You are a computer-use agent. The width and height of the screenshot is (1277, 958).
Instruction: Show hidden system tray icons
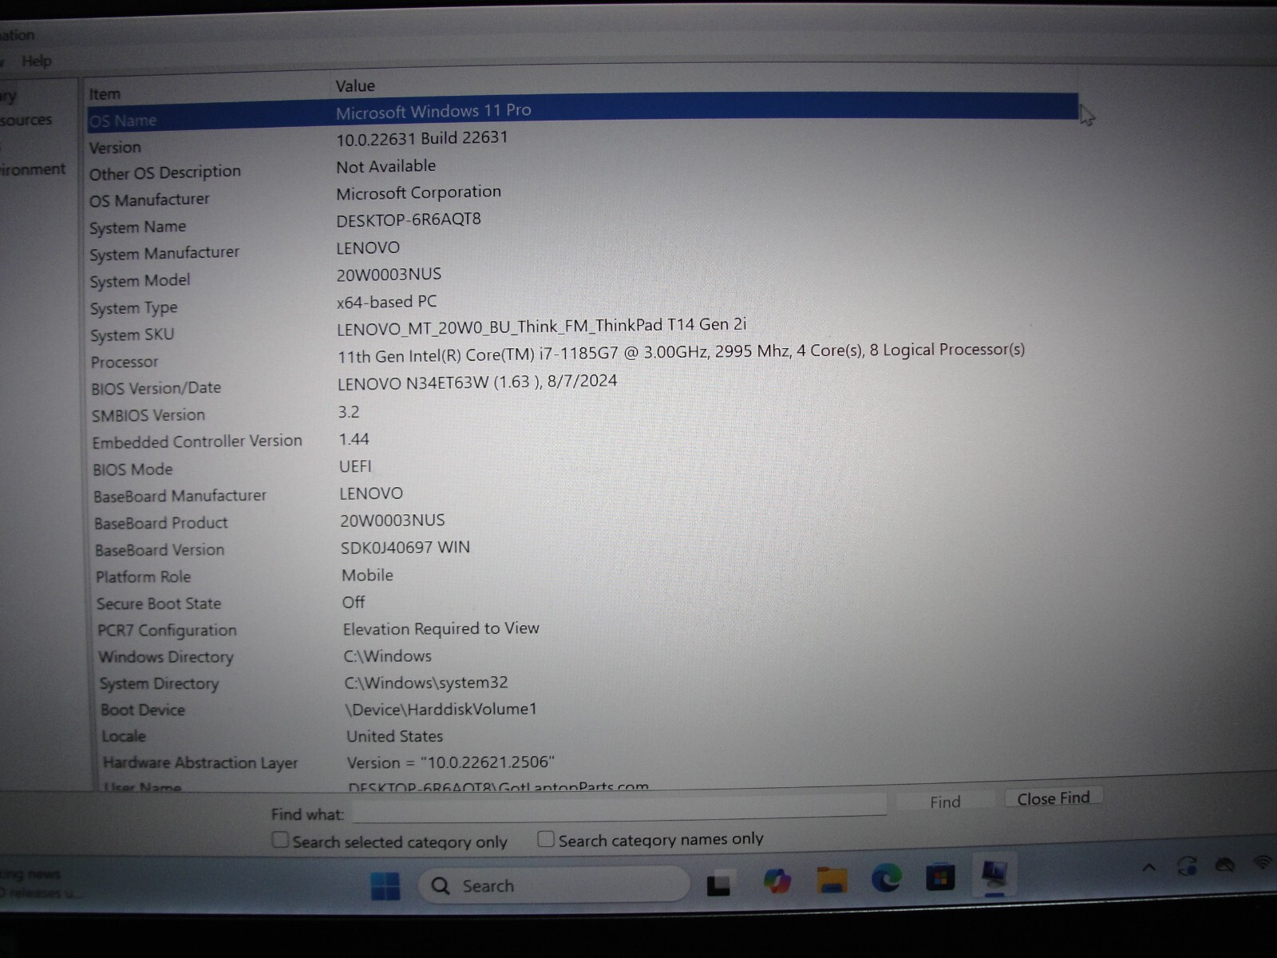(x=1149, y=868)
